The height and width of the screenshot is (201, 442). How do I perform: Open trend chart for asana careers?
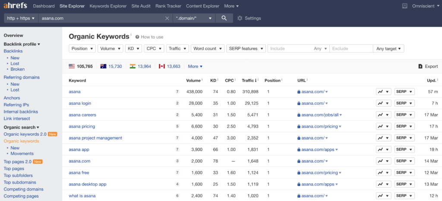coord(383,115)
